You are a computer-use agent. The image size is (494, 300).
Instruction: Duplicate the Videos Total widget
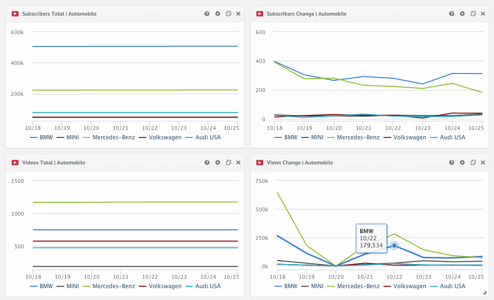(x=229, y=163)
